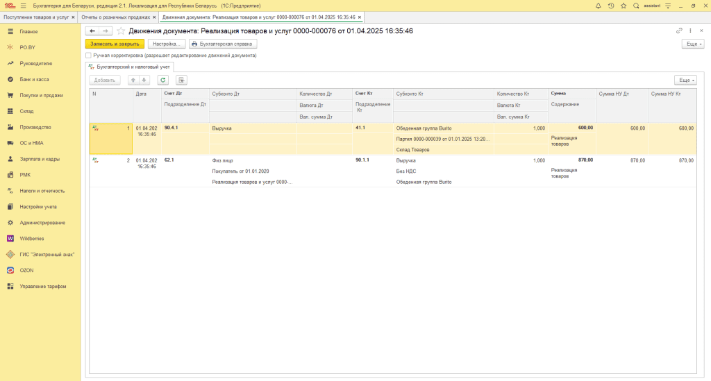711x381 pixels.
Task: Open notifications bell
Action: pyautogui.click(x=598, y=6)
